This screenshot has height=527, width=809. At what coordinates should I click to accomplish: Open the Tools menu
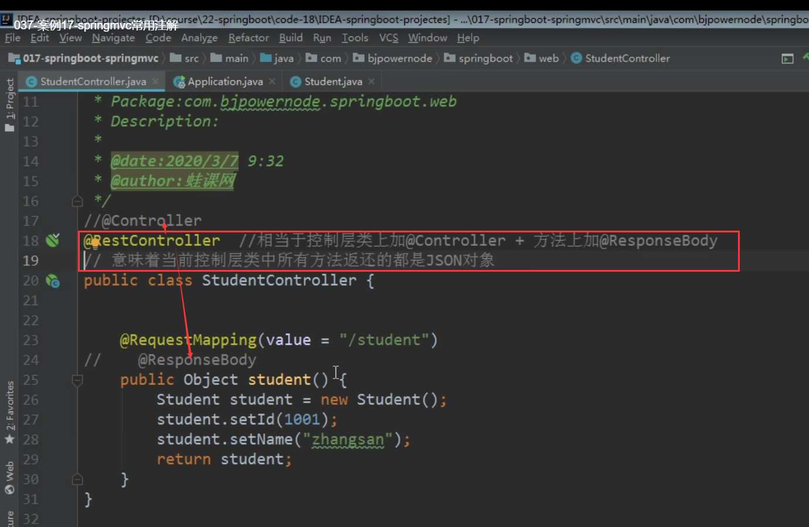click(x=355, y=38)
